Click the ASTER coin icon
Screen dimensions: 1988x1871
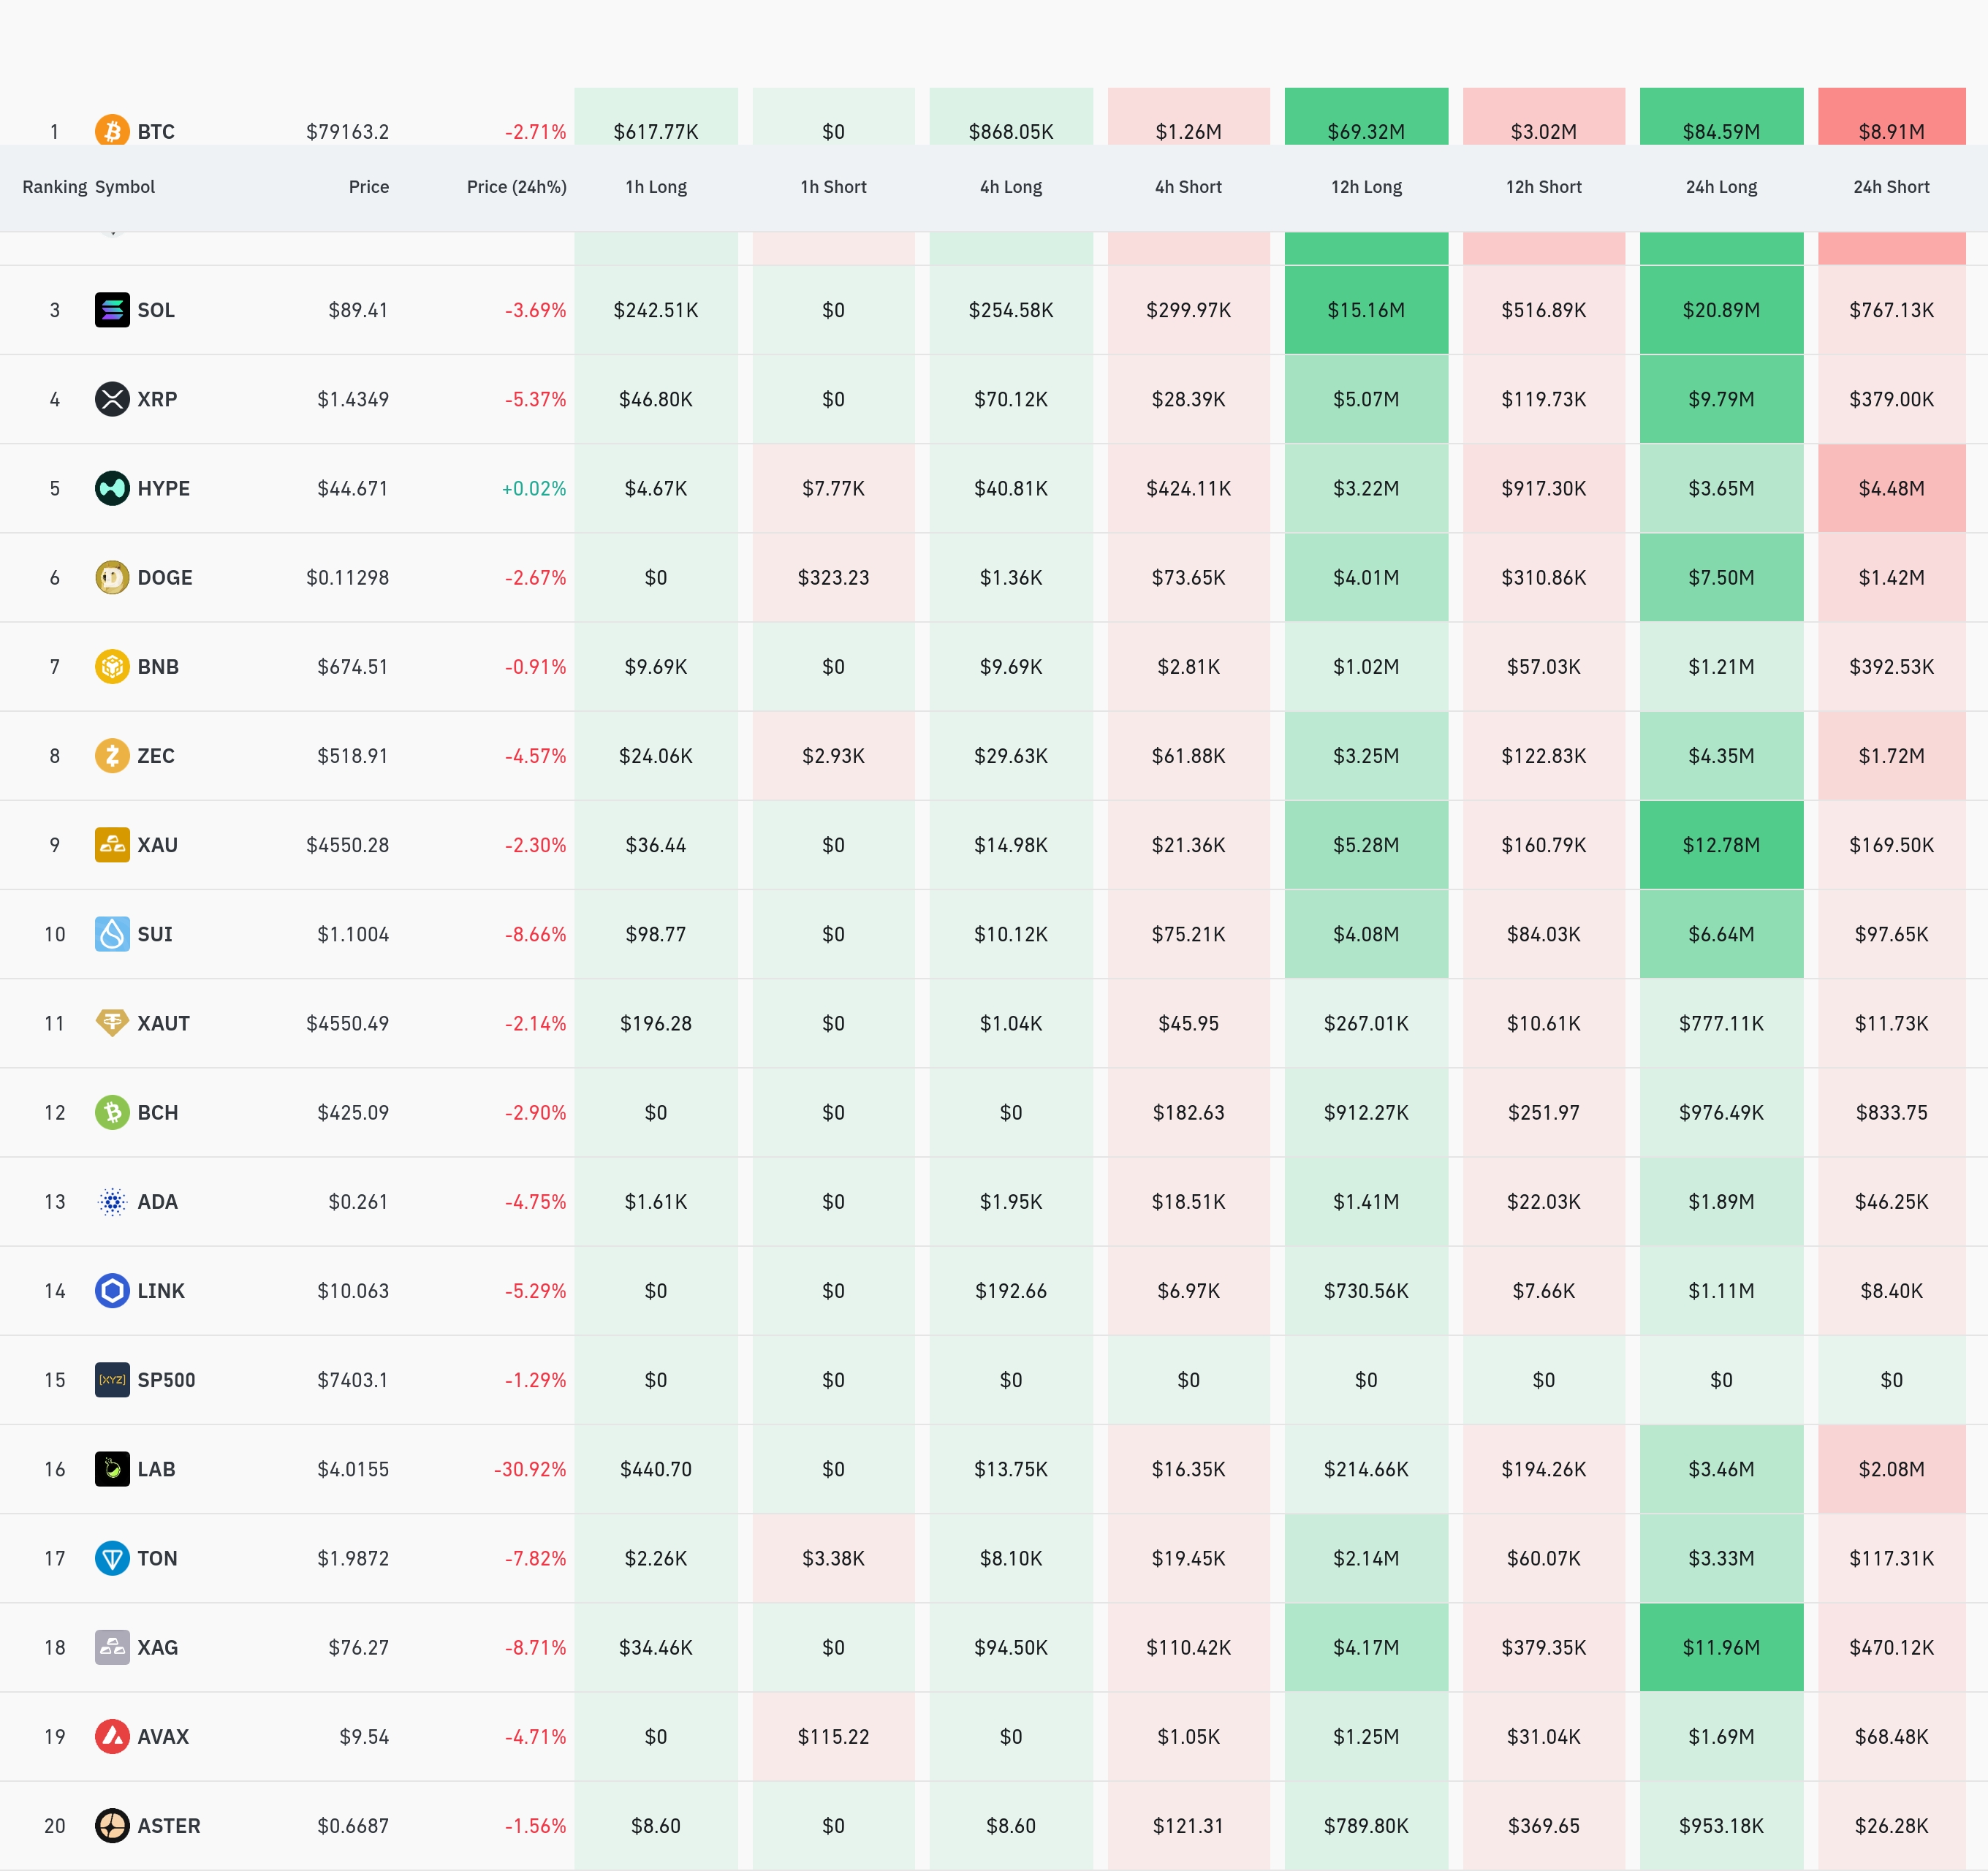(x=112, y=1826)
